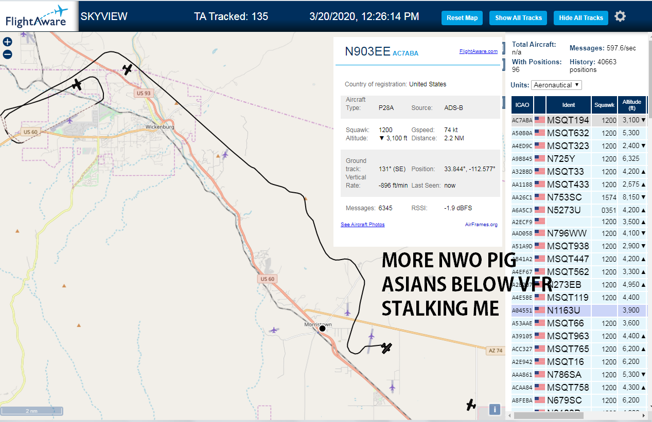
Task: Select N753SC aircraft row
Action: point(579,197)
